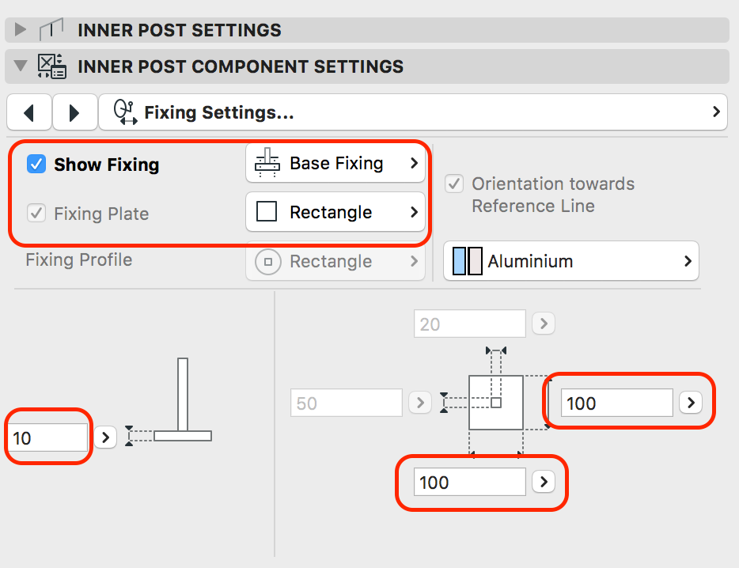Open the Aluminium material dropdown
Screen dimensions: 739x568
[571, 261]
